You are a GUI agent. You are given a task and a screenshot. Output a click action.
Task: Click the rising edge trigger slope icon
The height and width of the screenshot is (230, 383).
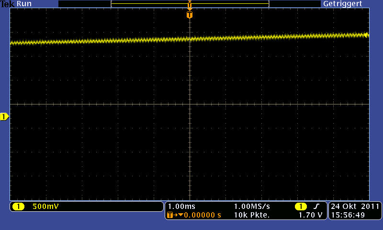pos(316,207)
